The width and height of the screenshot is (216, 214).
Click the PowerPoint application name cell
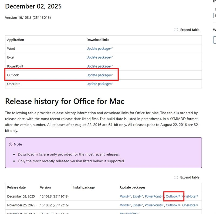(15, 66)
